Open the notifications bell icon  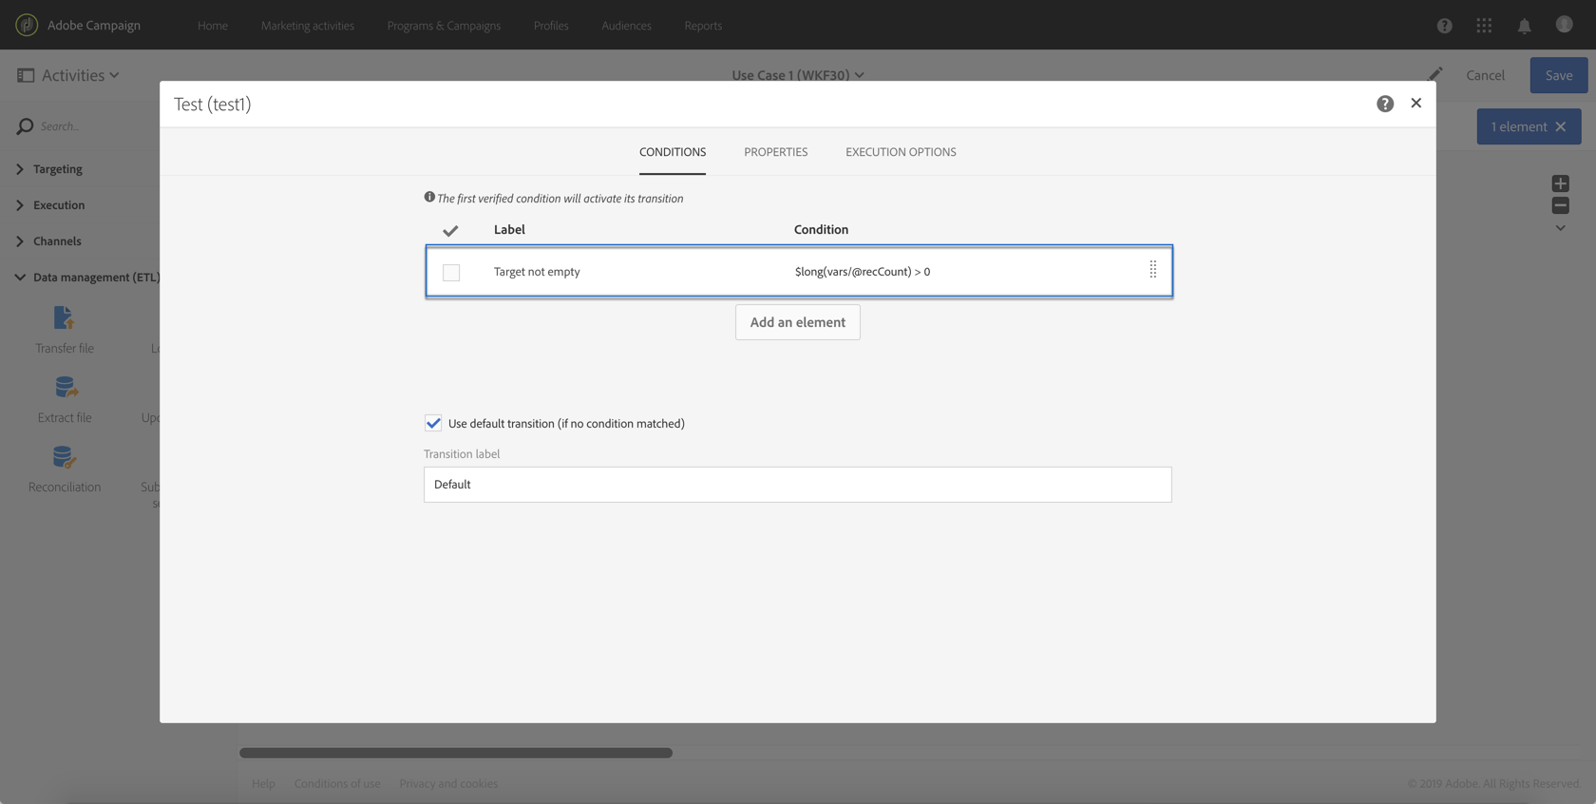tap(1524, 26)
